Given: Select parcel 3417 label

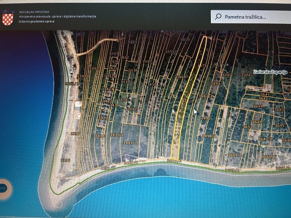Looking at the screenshot, I should coord(113,54).
